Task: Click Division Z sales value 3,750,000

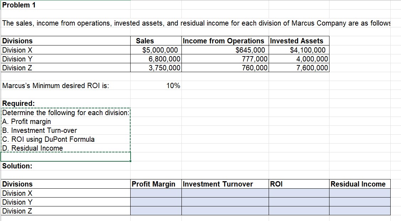Action: 156,68
